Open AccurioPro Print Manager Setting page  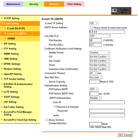click(x=20, y=113)
